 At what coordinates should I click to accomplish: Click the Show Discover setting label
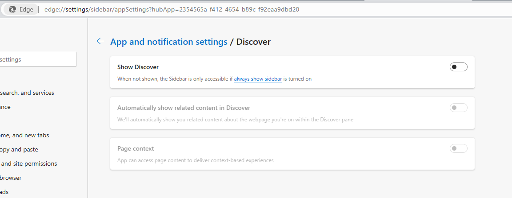tap(138, 67)
